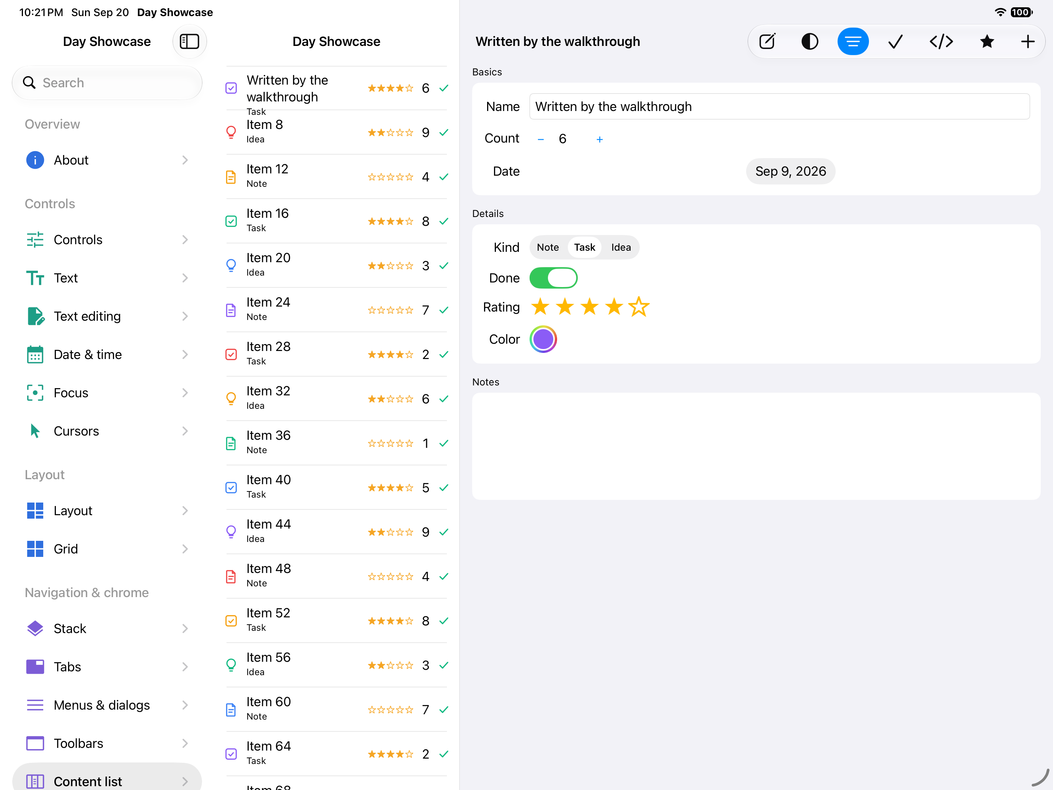Click the orange note icon for Item 12

pyautogui.click(x=231, y=177)
